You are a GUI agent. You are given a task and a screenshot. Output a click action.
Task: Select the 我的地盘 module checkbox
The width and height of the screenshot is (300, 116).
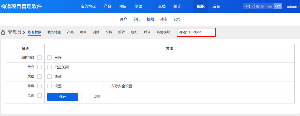39,58
